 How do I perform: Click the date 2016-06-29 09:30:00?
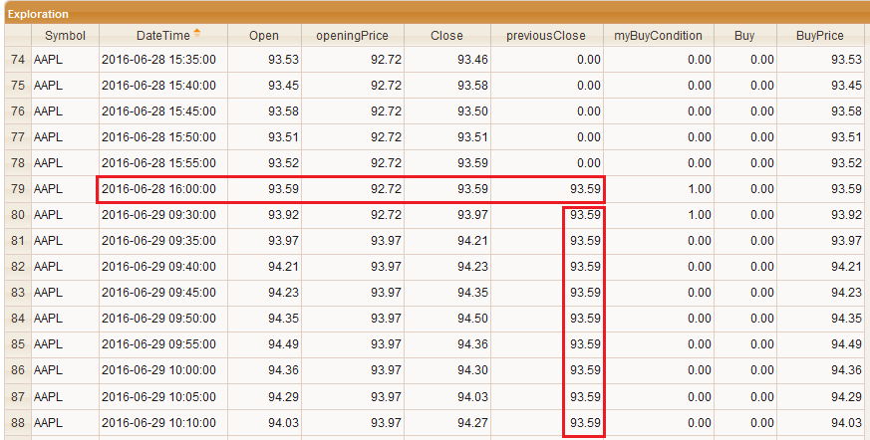[x=158, y=214]
